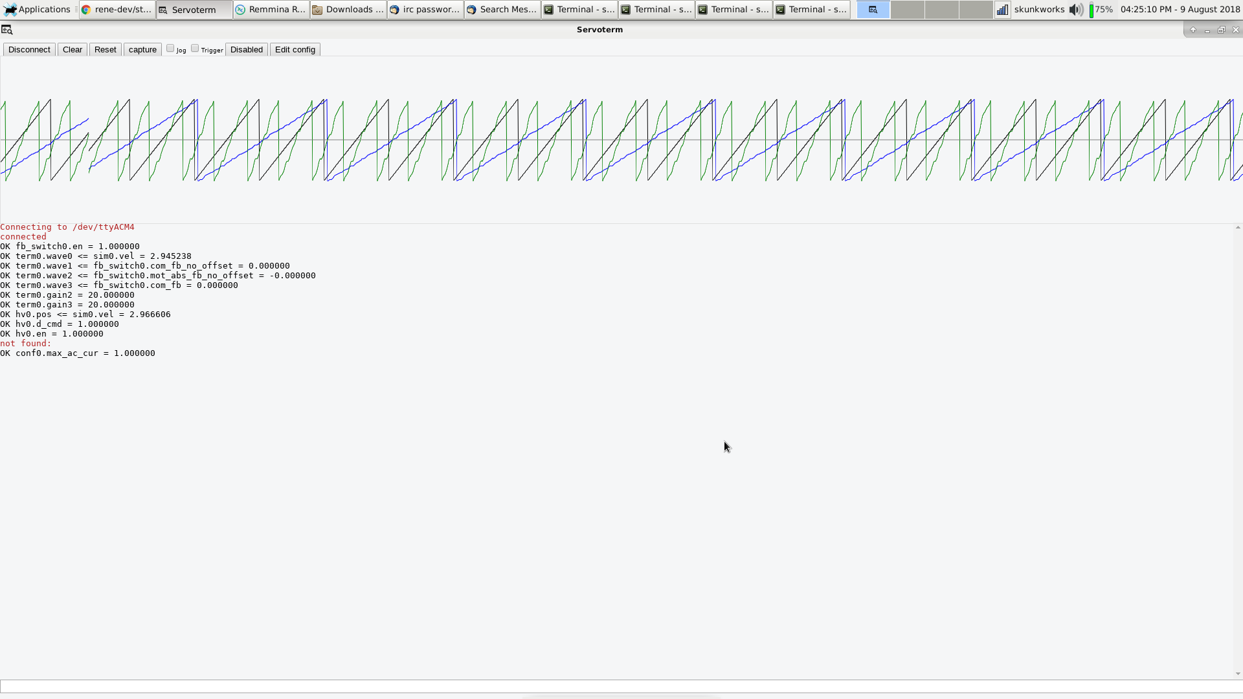Click the Remmina icon in the taskbar

240,10
